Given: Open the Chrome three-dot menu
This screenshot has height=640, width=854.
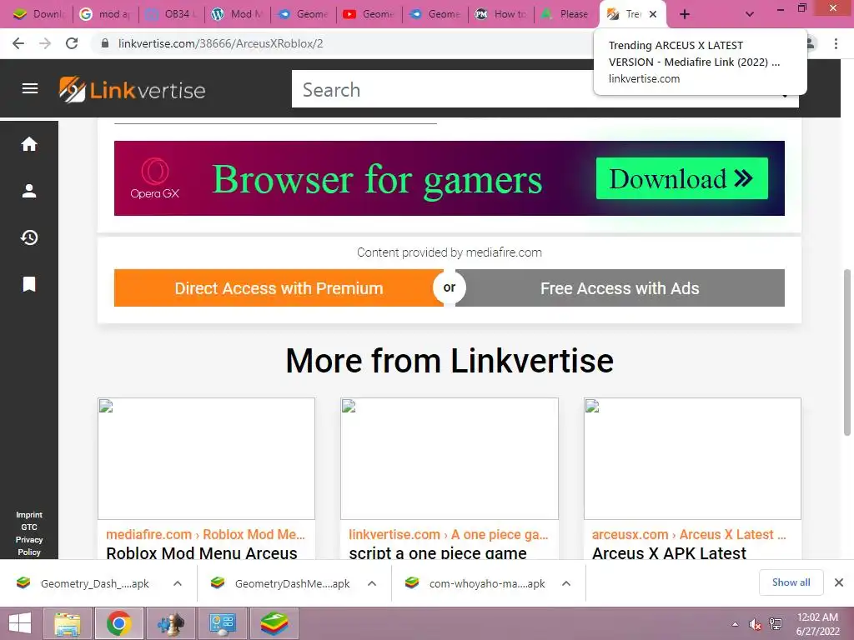Looking at the screenshot, I should coord(836,43).
